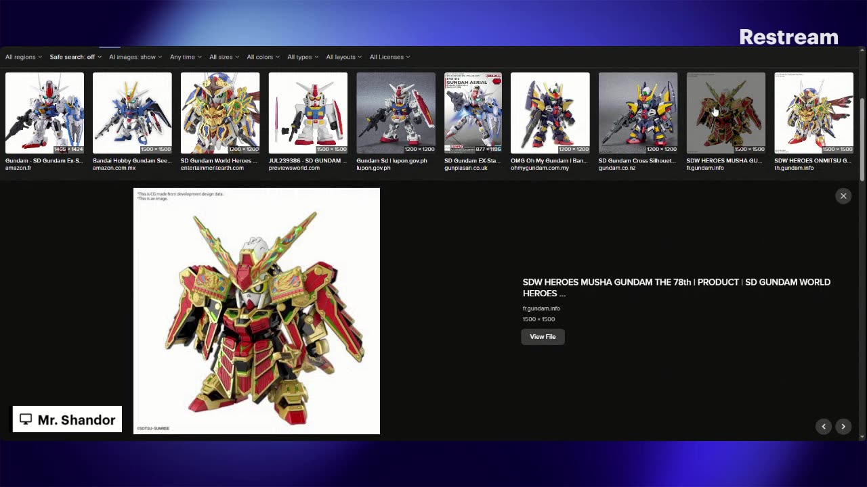Click the page vertical scrollbar
Viewport: 867px width, 487px height.
(862, 139)
